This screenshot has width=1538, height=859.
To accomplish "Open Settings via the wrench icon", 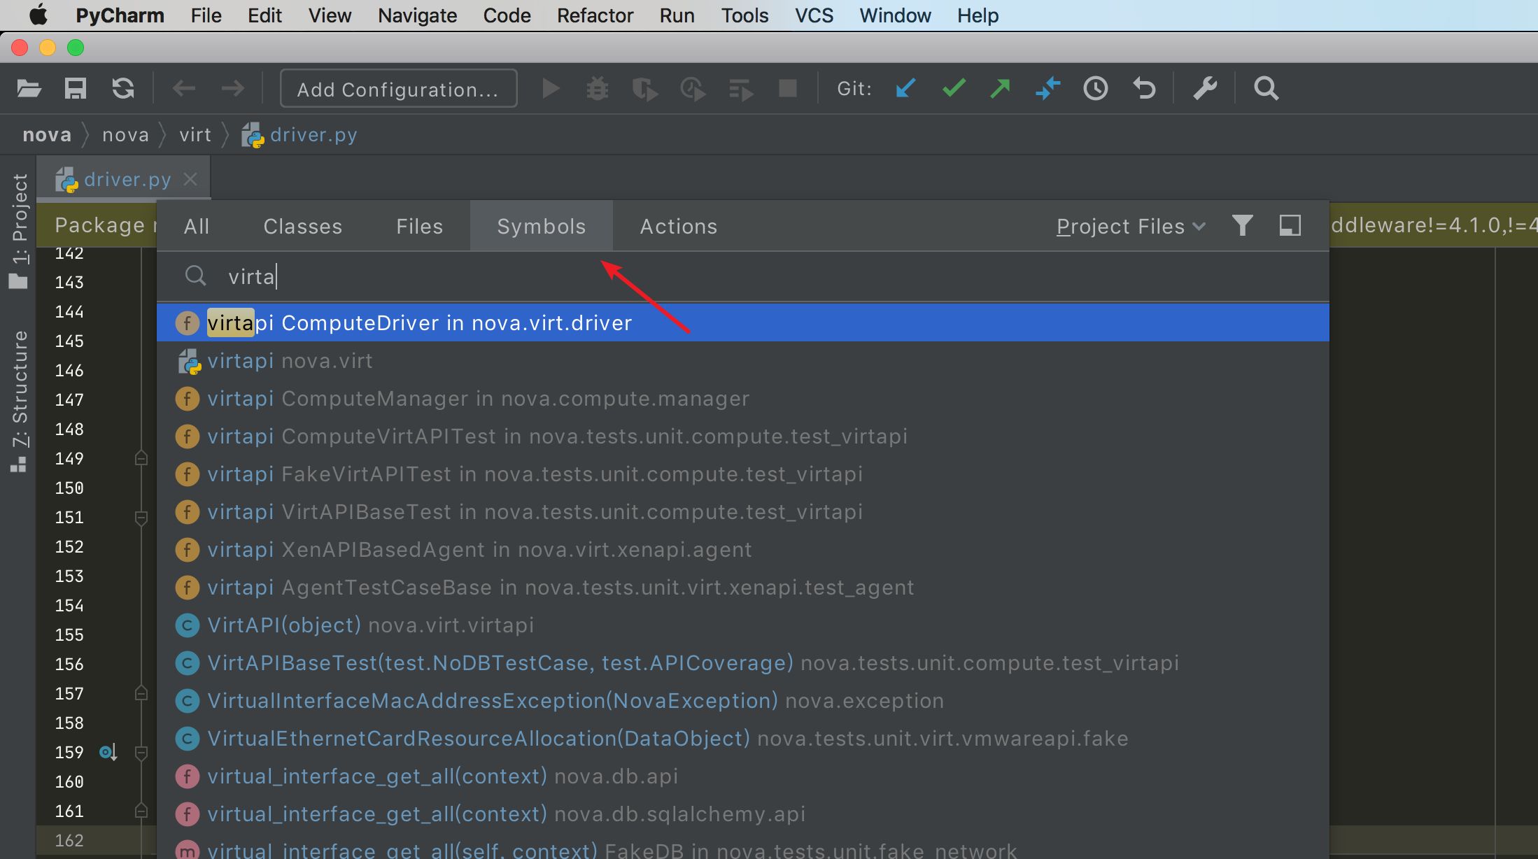I will click(x=1205, y=89).
